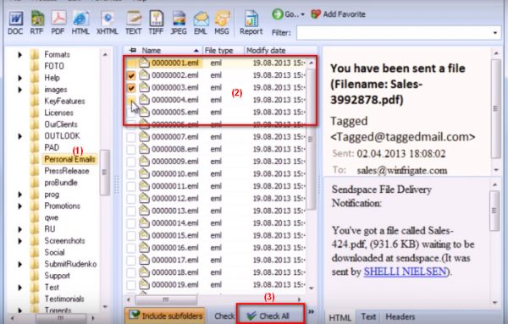
Task: Expand the Formats folder node
Action: click(x=20, y=55)
